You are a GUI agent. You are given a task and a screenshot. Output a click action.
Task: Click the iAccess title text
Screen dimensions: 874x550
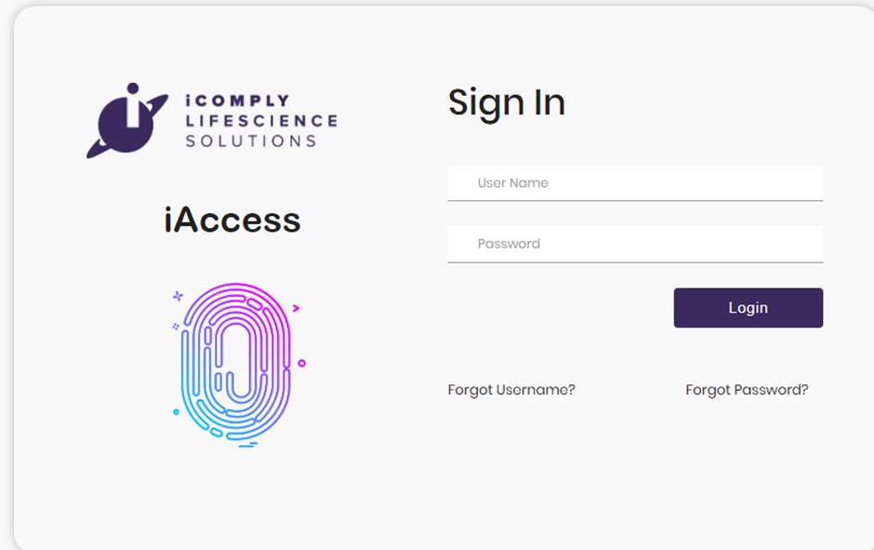pos(232,221)
